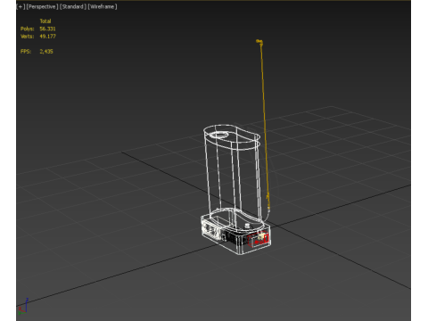Click the 'FPS:' label

click(x=26, y=52)
